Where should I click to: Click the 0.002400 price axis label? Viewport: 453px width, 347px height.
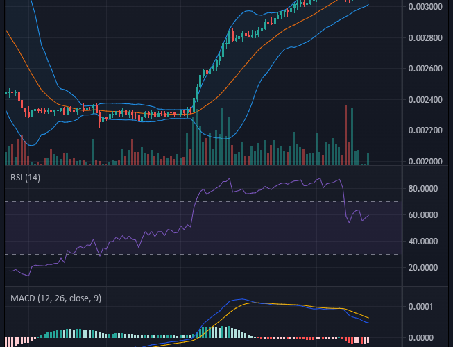point(425,100)
